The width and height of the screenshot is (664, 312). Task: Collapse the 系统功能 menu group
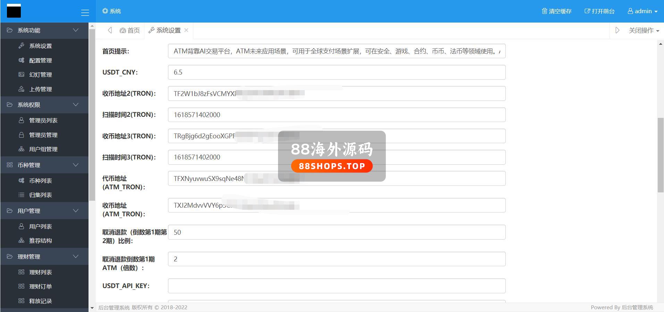(75, 30)
